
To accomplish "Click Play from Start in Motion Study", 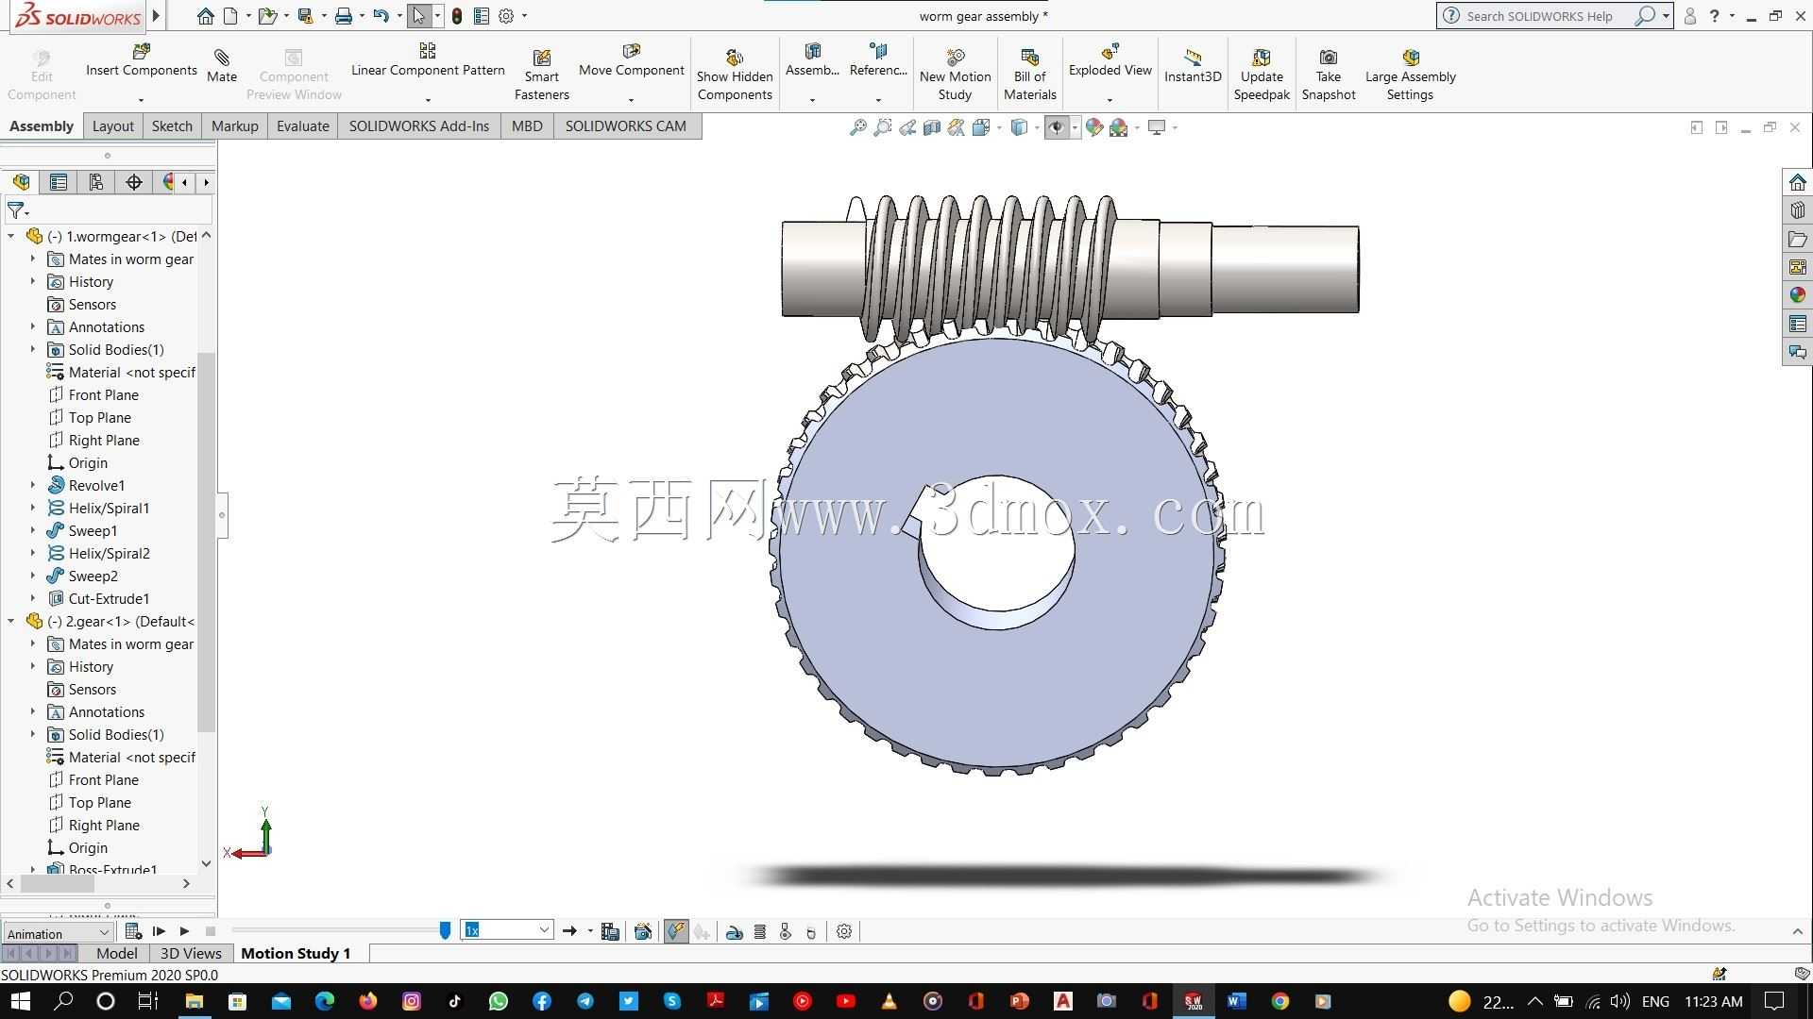I will (x=159, y=932).
